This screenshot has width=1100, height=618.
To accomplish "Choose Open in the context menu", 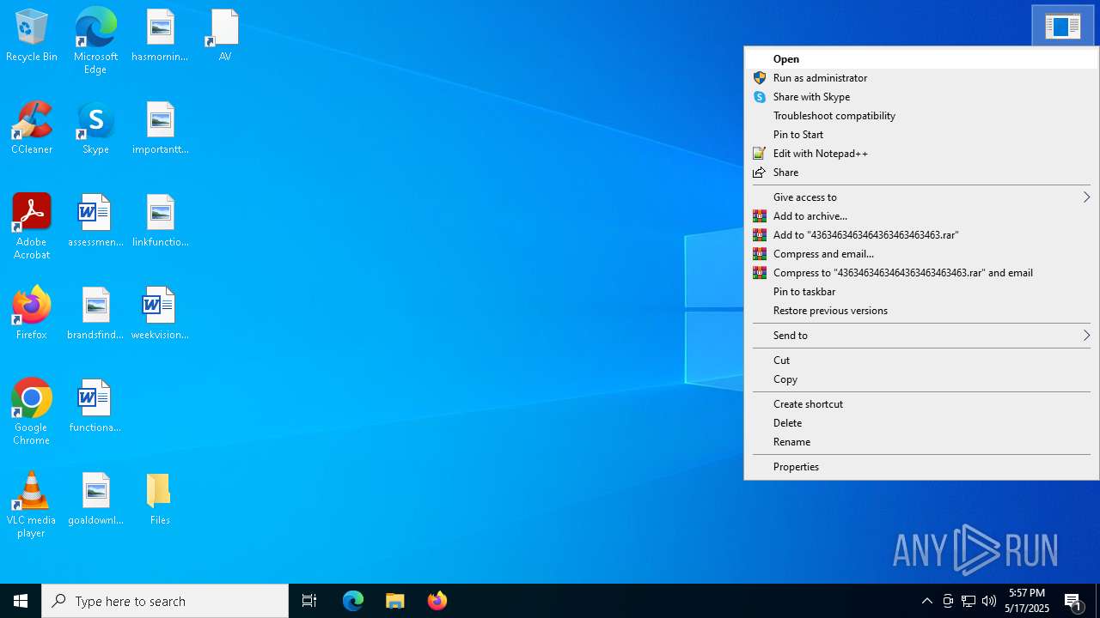I will click(921, 59).
